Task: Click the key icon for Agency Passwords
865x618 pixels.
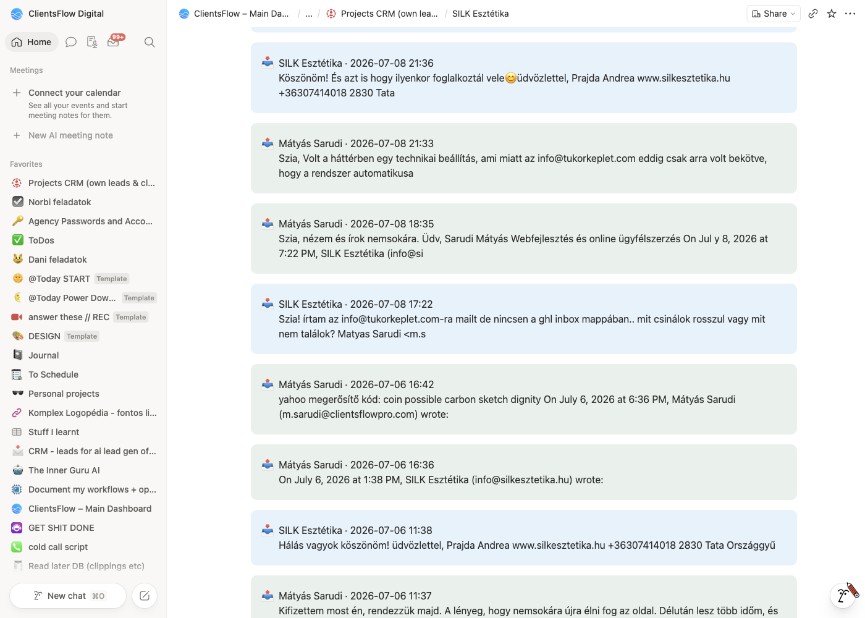Action: (17, 221)
